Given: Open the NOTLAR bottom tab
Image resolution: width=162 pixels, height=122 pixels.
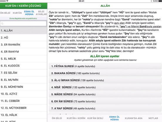Looking at the screenshot, I should (153, 118).
